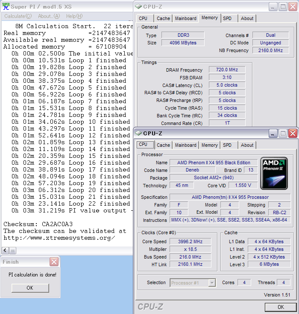Click Command Rate 1T value
The height and width of the screenshot is (314, 299).
click(x=227, y=123)
